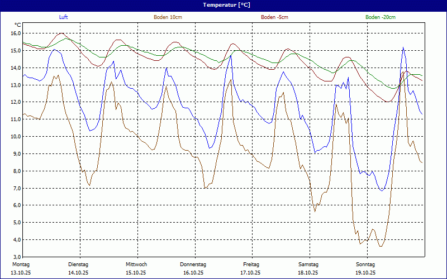Image resolution: width=447 pixels, height=279 pixels.
Task: Select the 19.10.25 date label
Action: click(x=365, y=273)
